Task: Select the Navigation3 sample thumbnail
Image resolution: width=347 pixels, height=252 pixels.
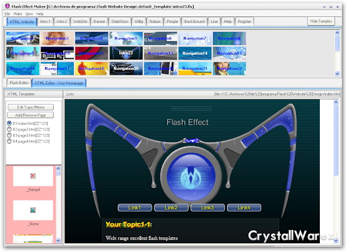Action: (x=57, y=38)
